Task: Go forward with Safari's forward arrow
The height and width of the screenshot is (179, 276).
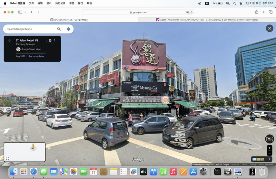Action: point(38,12)
